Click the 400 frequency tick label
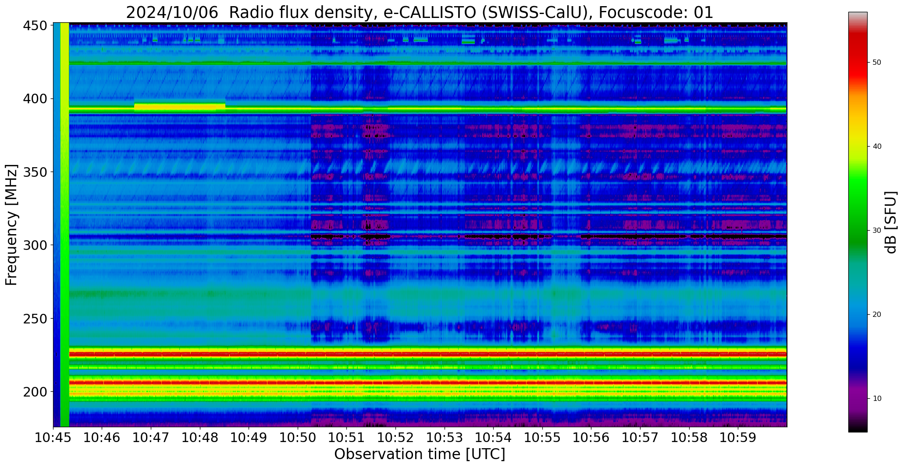904x467 pixels. 35,99
